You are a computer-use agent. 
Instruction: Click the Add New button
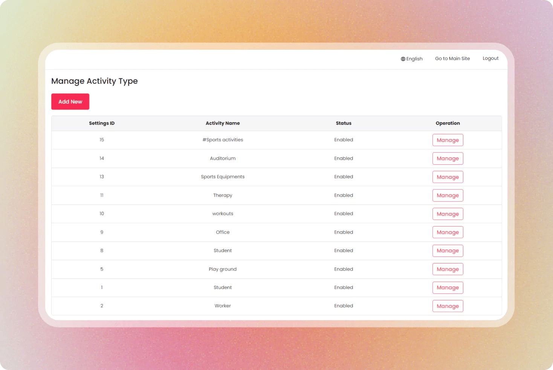tap(70, 102)
